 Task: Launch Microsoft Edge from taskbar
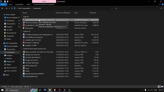pyautogui.click(x=45, y=90)
